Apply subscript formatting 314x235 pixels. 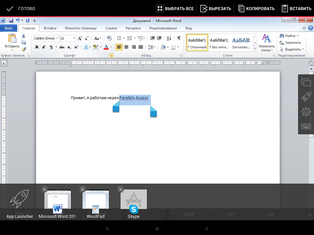tap(69, 47)
